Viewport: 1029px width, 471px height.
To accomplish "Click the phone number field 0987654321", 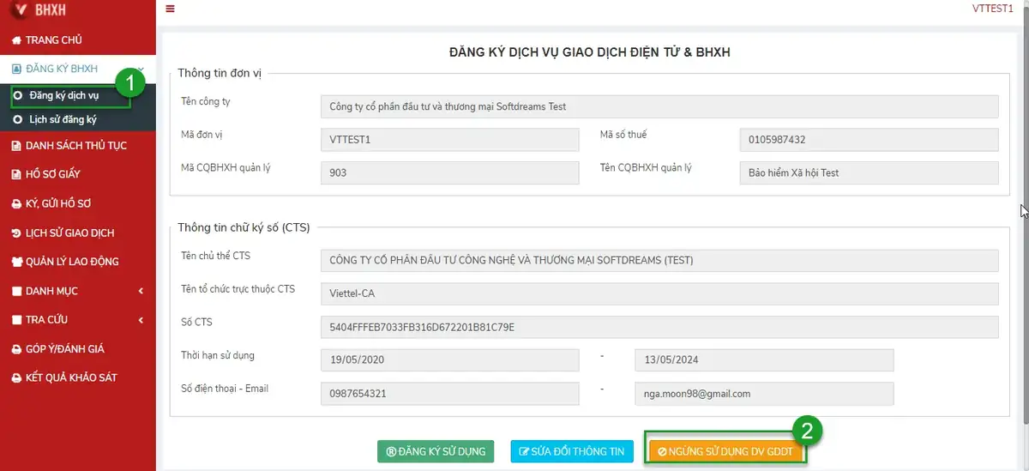I will pyautogui.click(x=450, y=394).
